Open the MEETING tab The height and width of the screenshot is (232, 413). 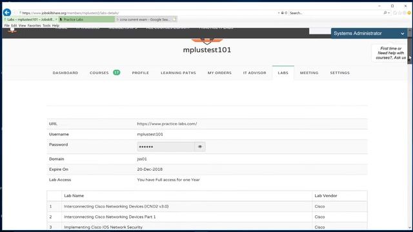(x=309, y=73)
